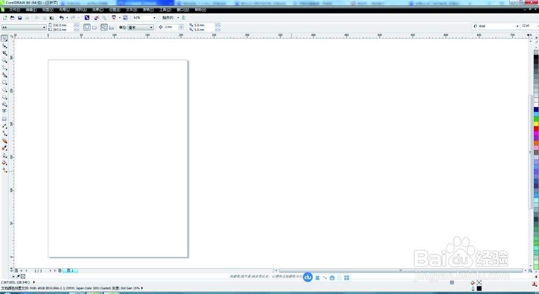
Task: Open the 单位 units dropdown
Action: click(151, 27)
